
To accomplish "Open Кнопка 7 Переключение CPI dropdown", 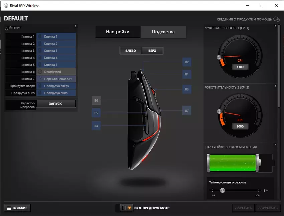I will (56, 79).
